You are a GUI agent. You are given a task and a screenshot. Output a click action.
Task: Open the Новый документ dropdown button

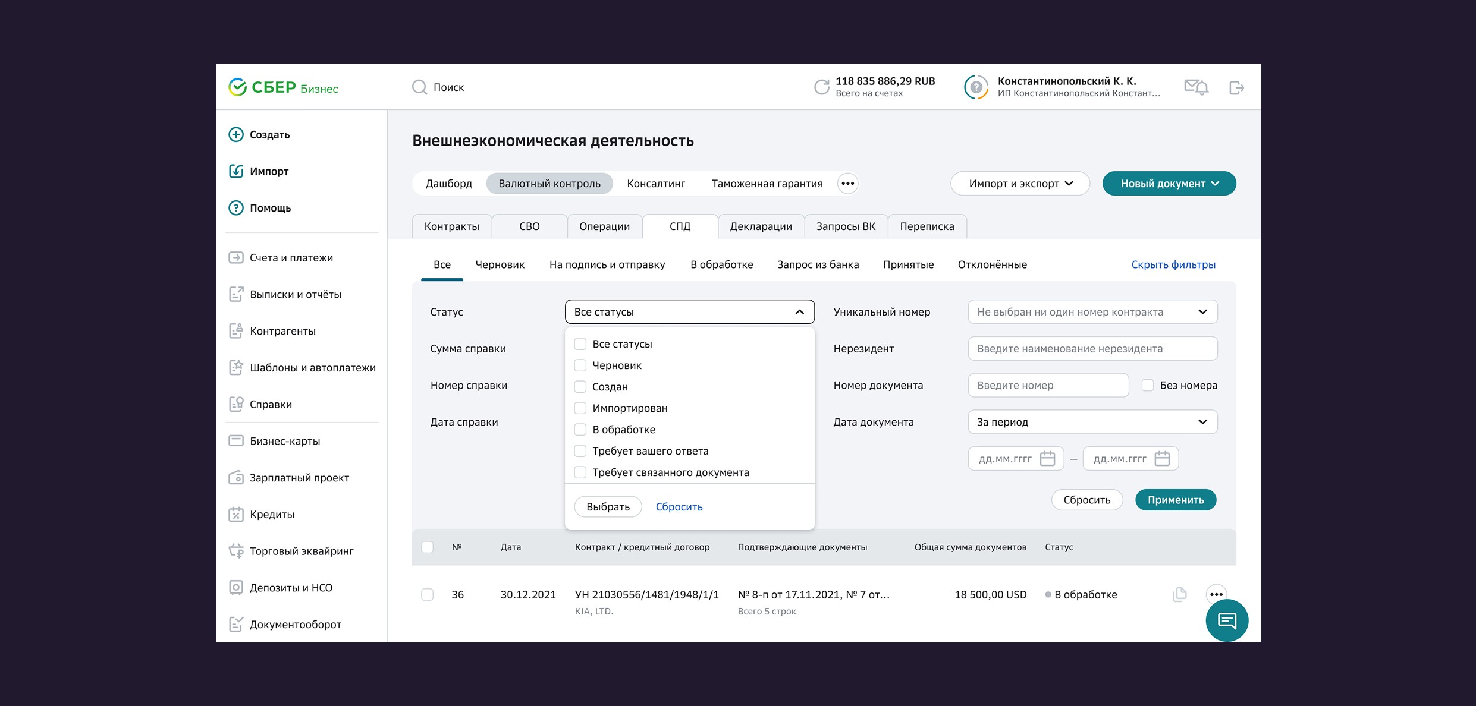pos(1169,184)
